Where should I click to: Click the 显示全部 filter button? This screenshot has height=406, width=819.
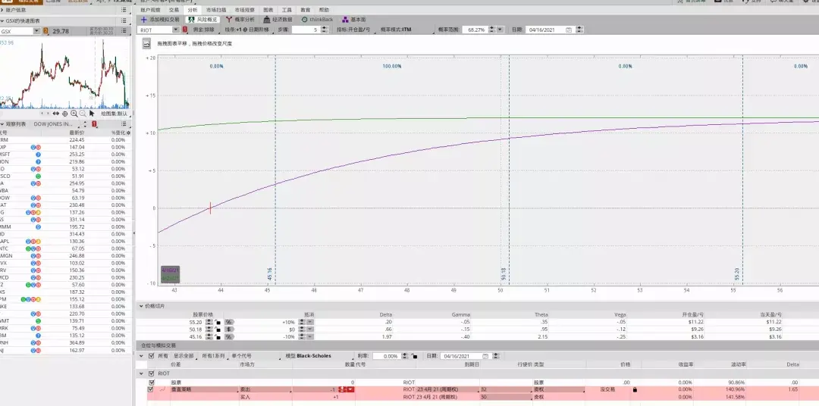pos(186,356)
